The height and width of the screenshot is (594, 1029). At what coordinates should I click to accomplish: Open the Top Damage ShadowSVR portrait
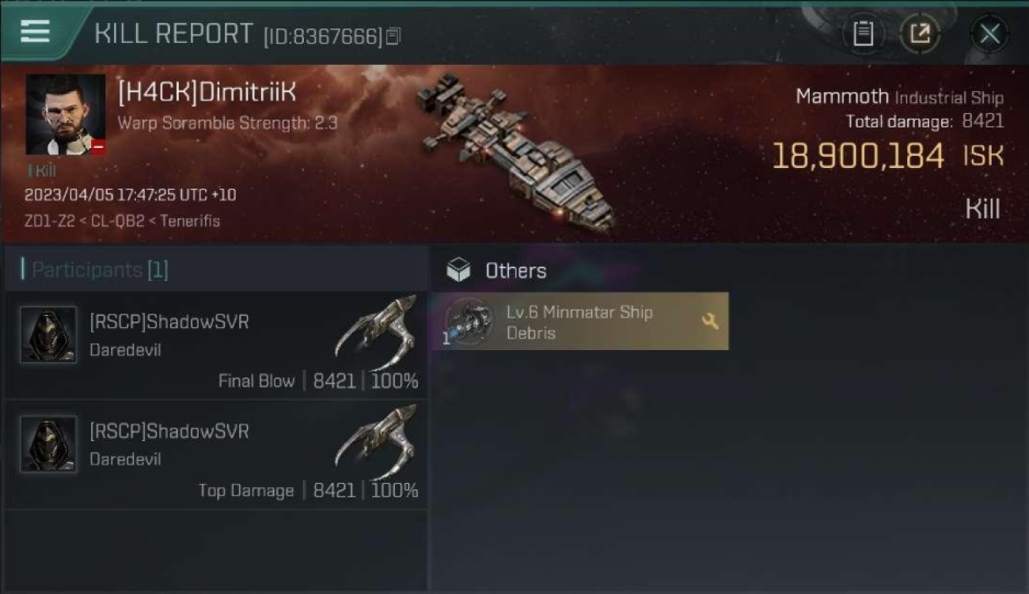point(48,444)
